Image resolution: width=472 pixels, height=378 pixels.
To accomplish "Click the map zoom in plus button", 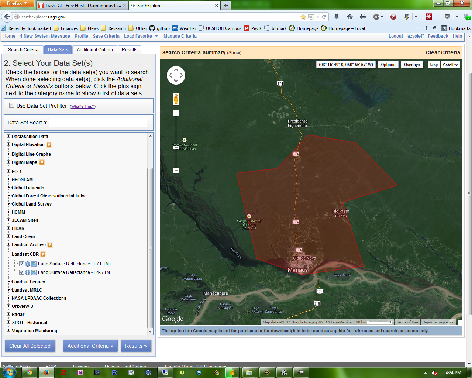I will pos(176,113).
